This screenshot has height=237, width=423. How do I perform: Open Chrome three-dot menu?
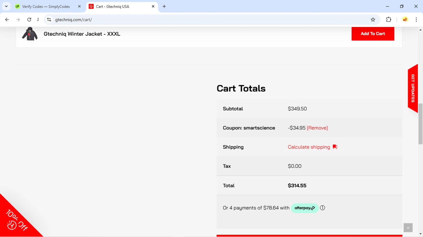[x=416, y=20]
